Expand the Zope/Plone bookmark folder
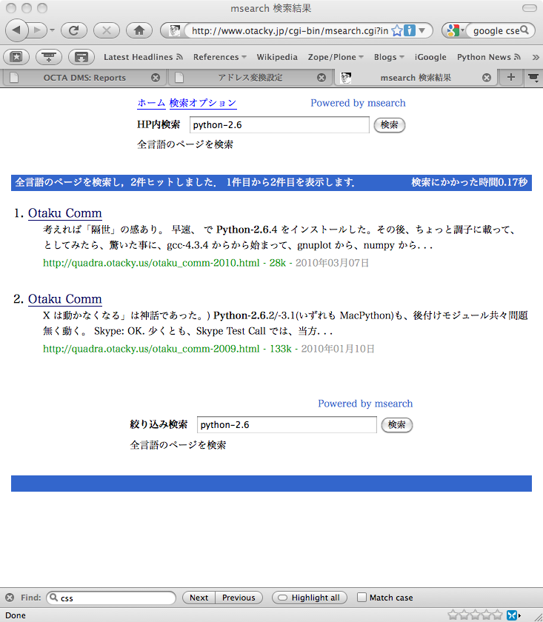This screenshot has width=543, height=622. (336, 57)
